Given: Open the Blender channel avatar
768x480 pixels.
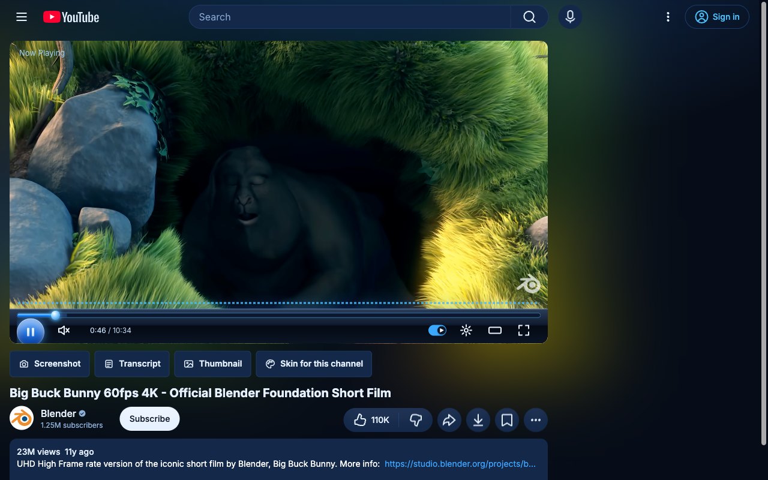Looking at the screenshot, I should 22,418.
